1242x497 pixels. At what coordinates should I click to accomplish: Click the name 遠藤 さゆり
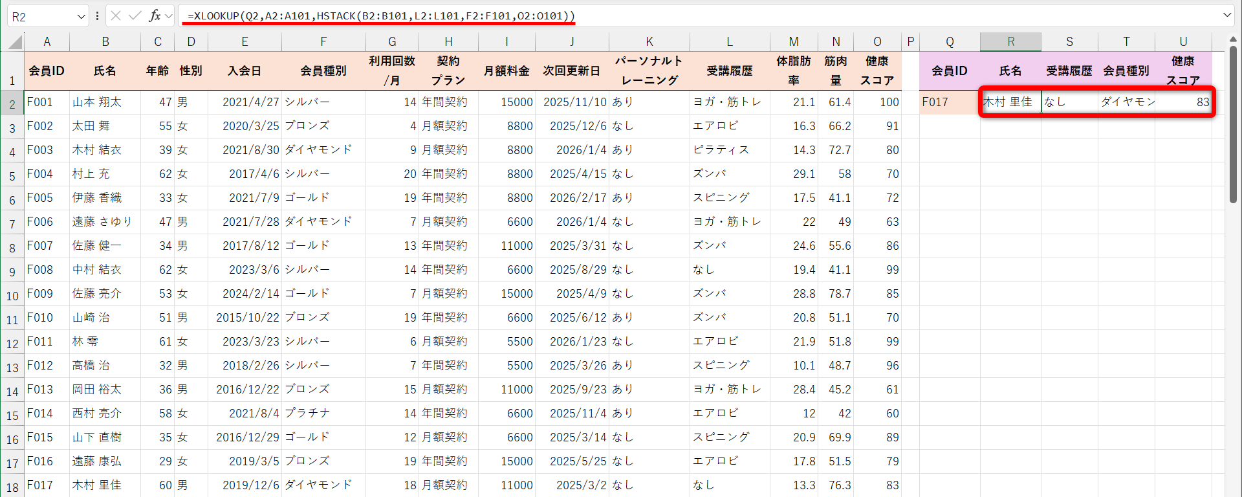(102, 222)
